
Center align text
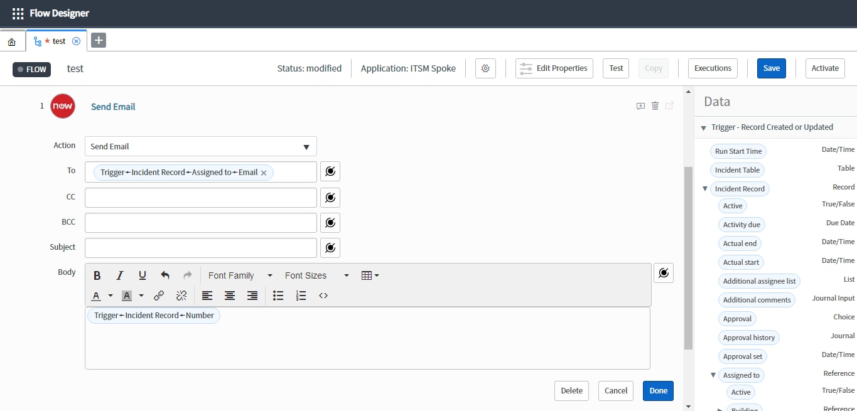[230, 296]
